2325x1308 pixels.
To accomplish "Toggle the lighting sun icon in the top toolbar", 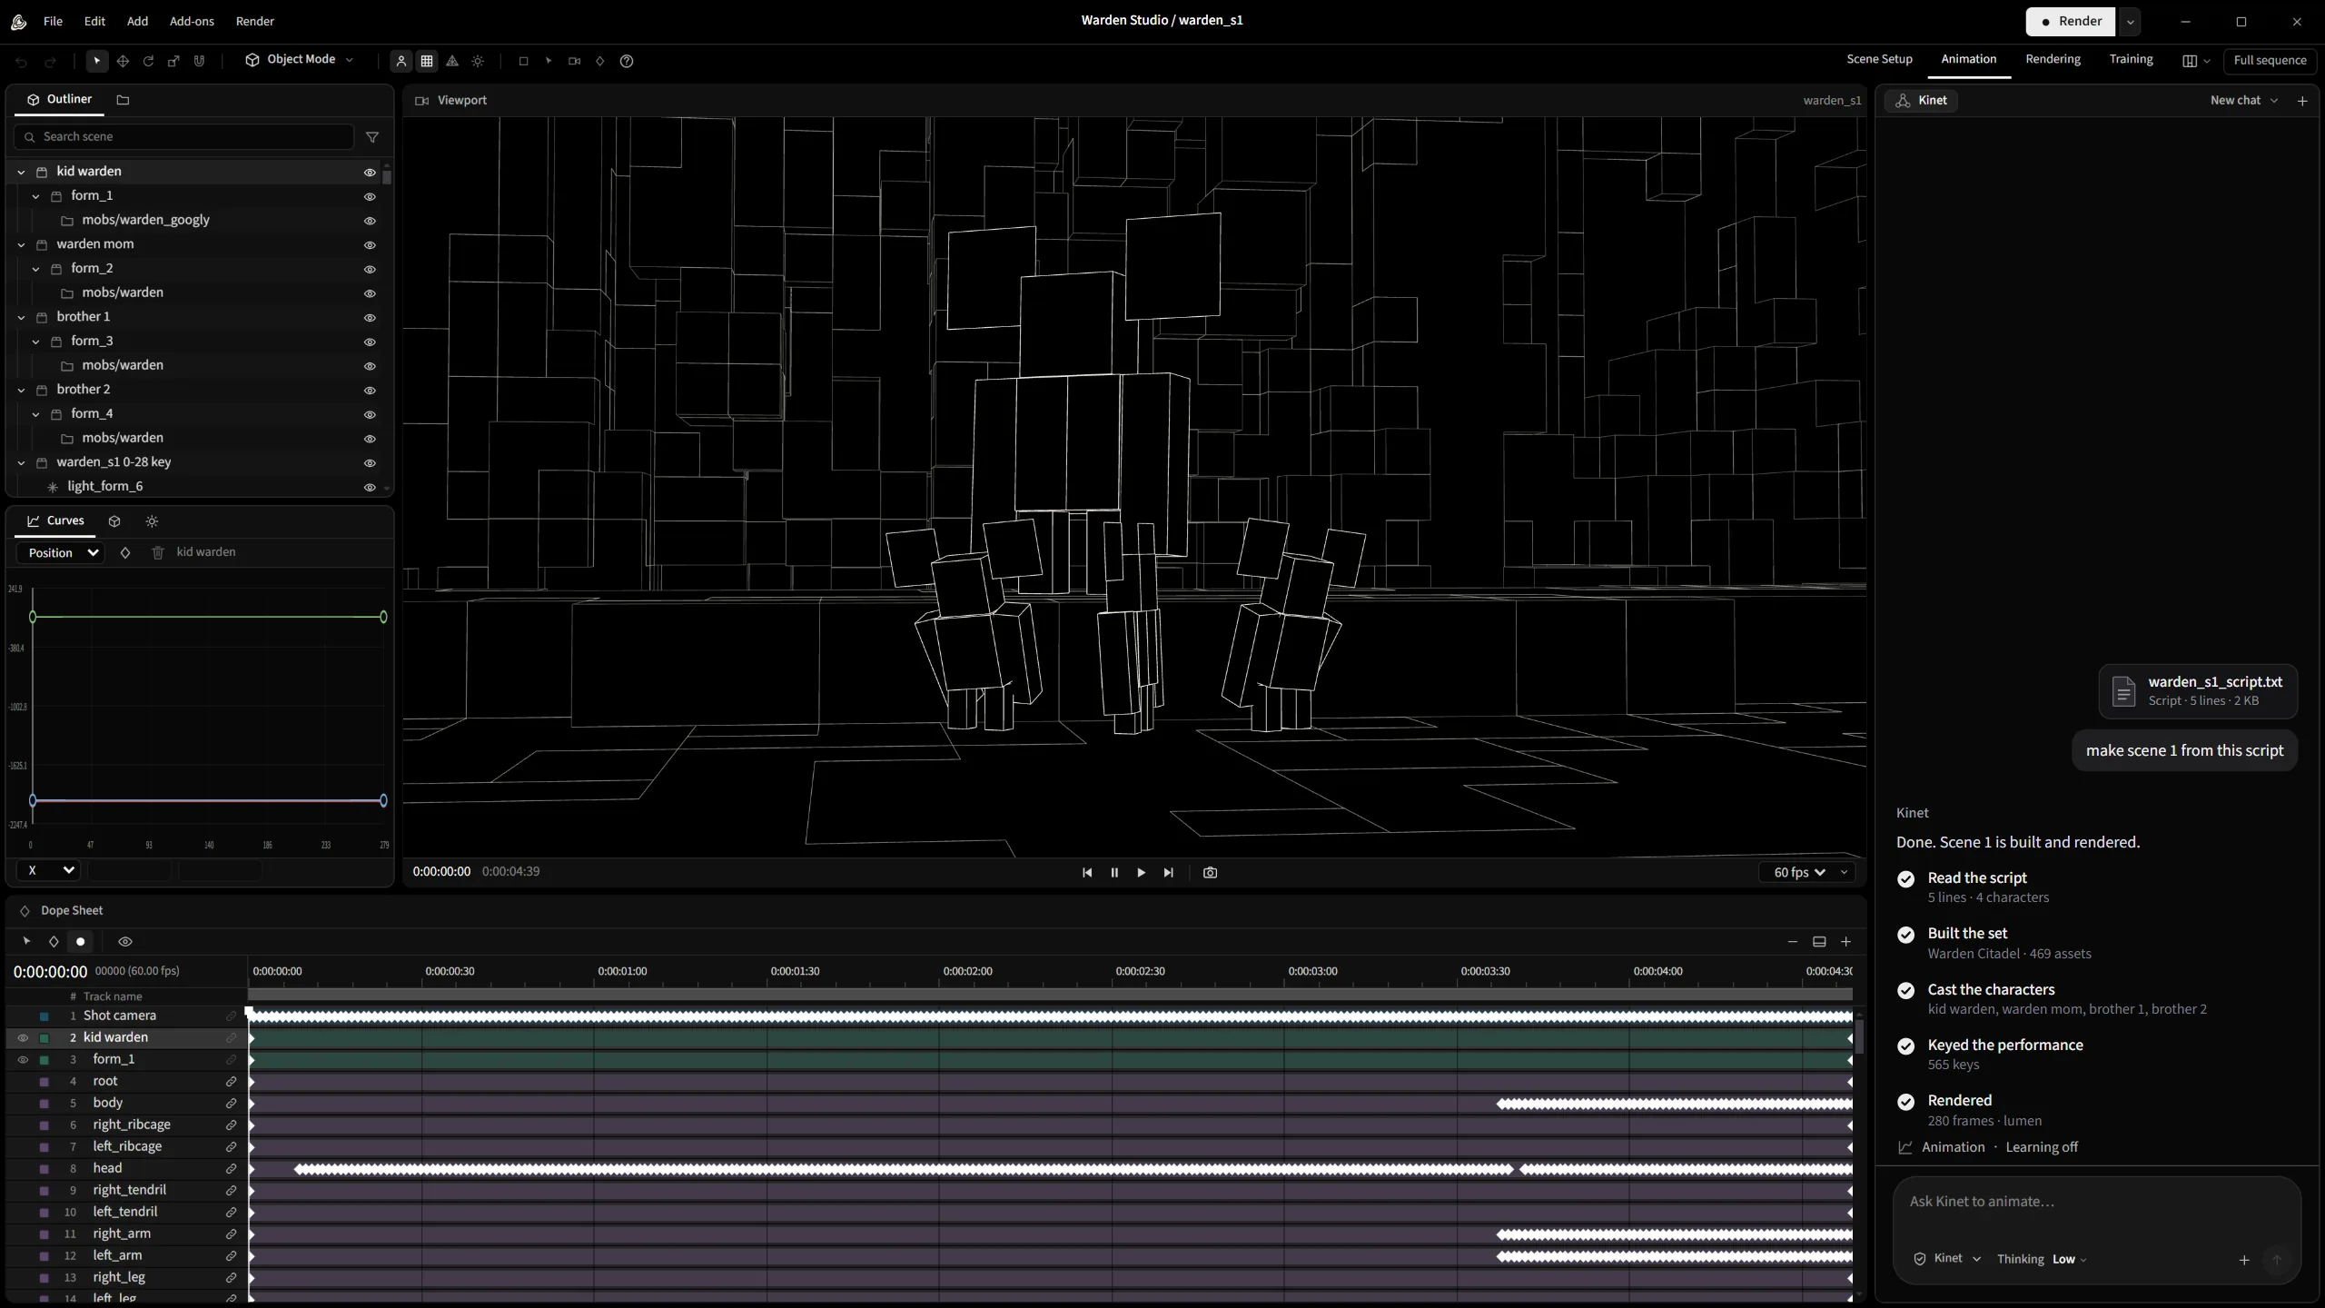I will 478,61.
